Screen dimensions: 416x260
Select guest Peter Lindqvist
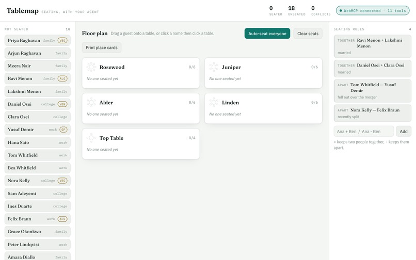click(37, 245)
